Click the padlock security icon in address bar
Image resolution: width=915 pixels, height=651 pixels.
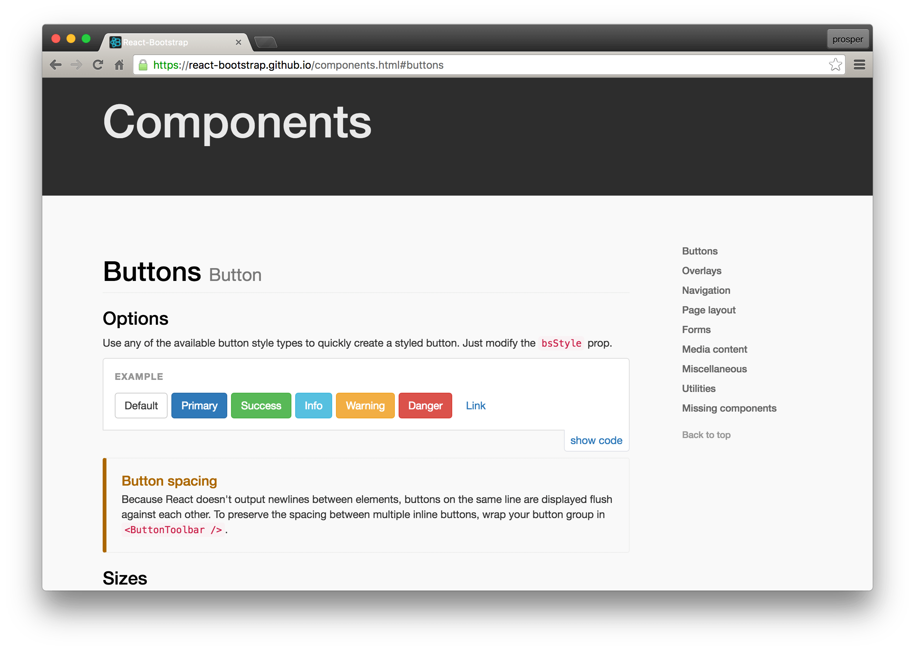click(x=142, y=65)
